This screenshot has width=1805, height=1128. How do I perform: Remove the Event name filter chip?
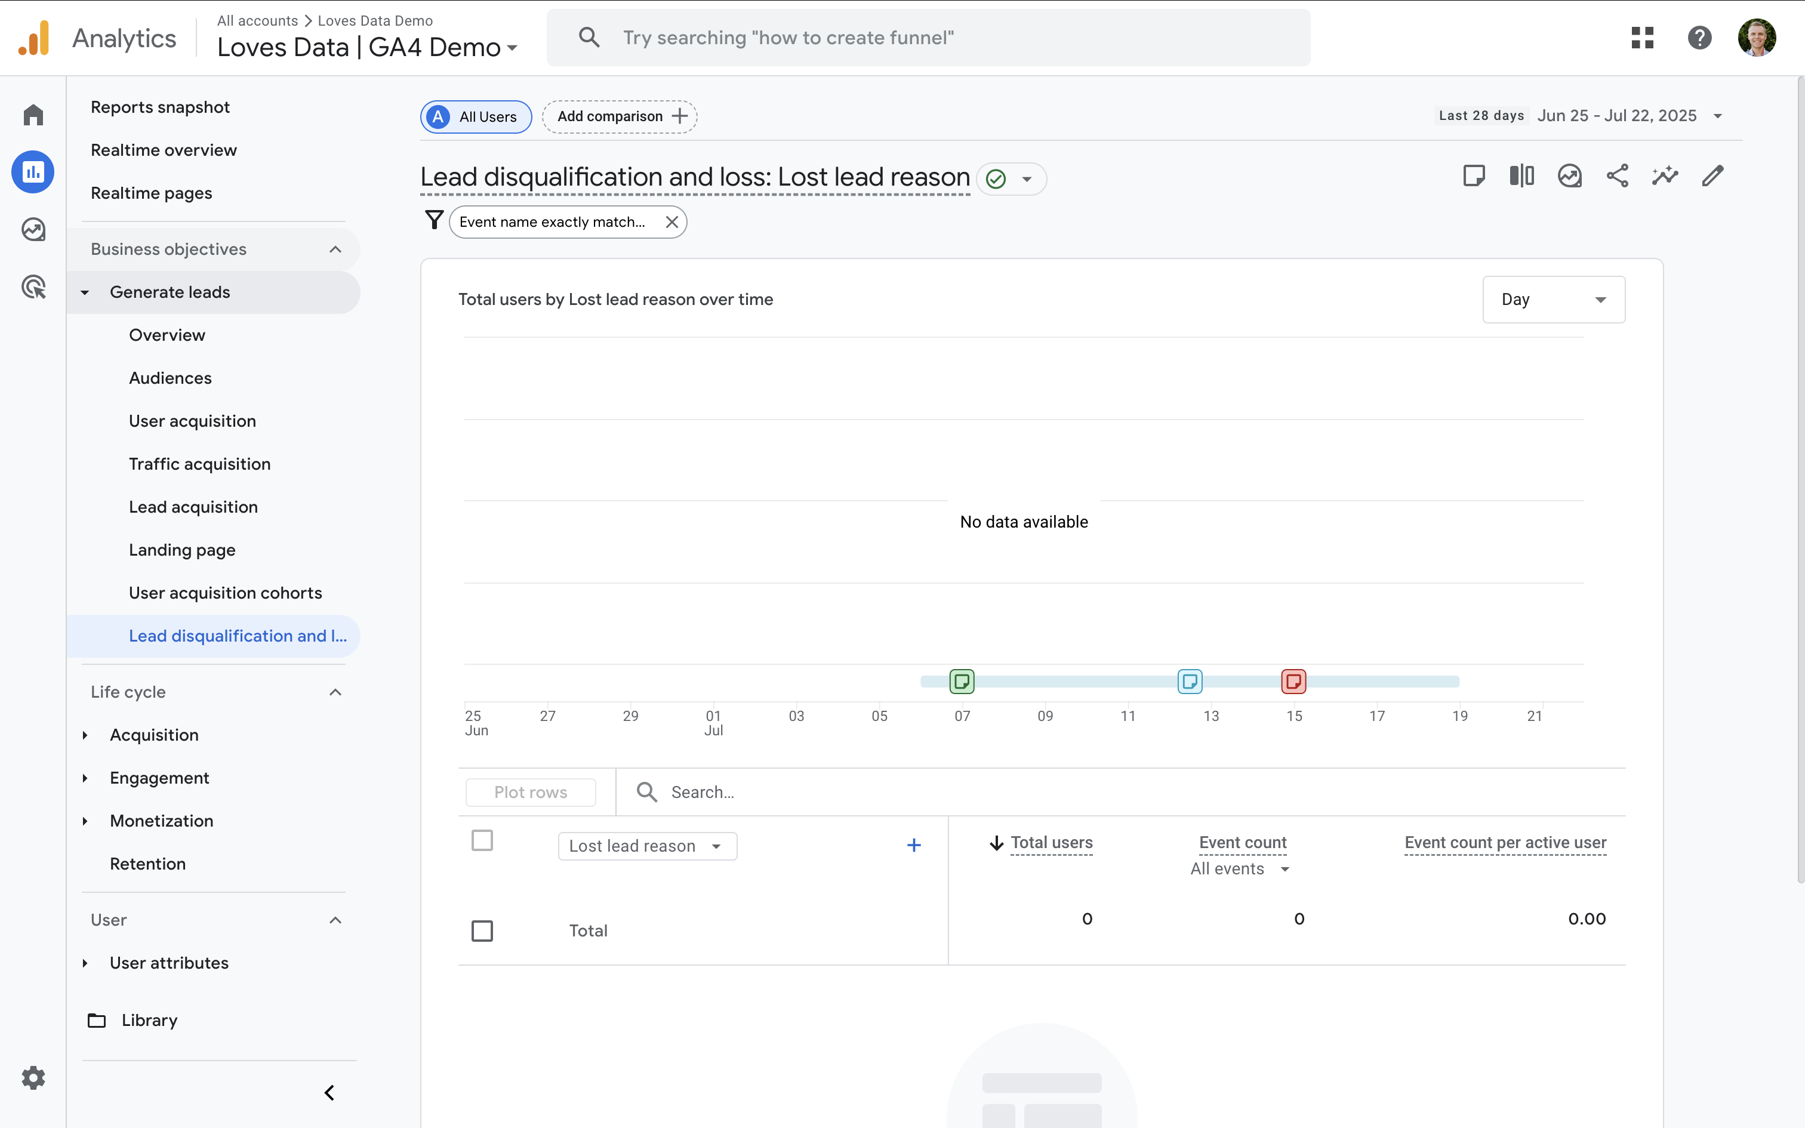pos(672,222)
